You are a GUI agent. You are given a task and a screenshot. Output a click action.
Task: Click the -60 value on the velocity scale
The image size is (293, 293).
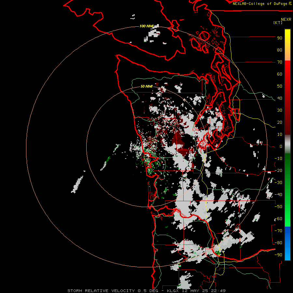(x=278, y=219)
